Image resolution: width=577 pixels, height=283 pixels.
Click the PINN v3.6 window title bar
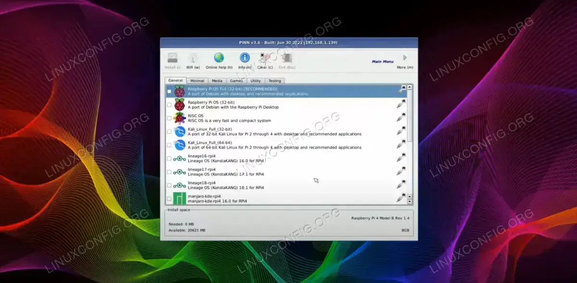coord(289,42)
